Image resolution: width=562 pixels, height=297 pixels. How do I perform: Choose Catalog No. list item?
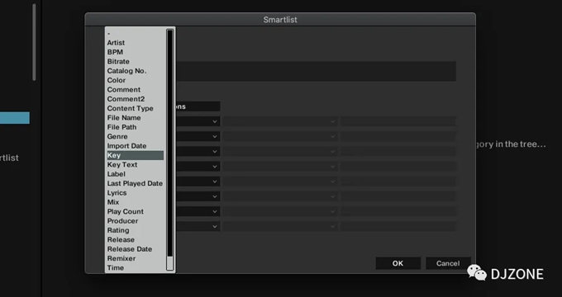coord(126,71)
